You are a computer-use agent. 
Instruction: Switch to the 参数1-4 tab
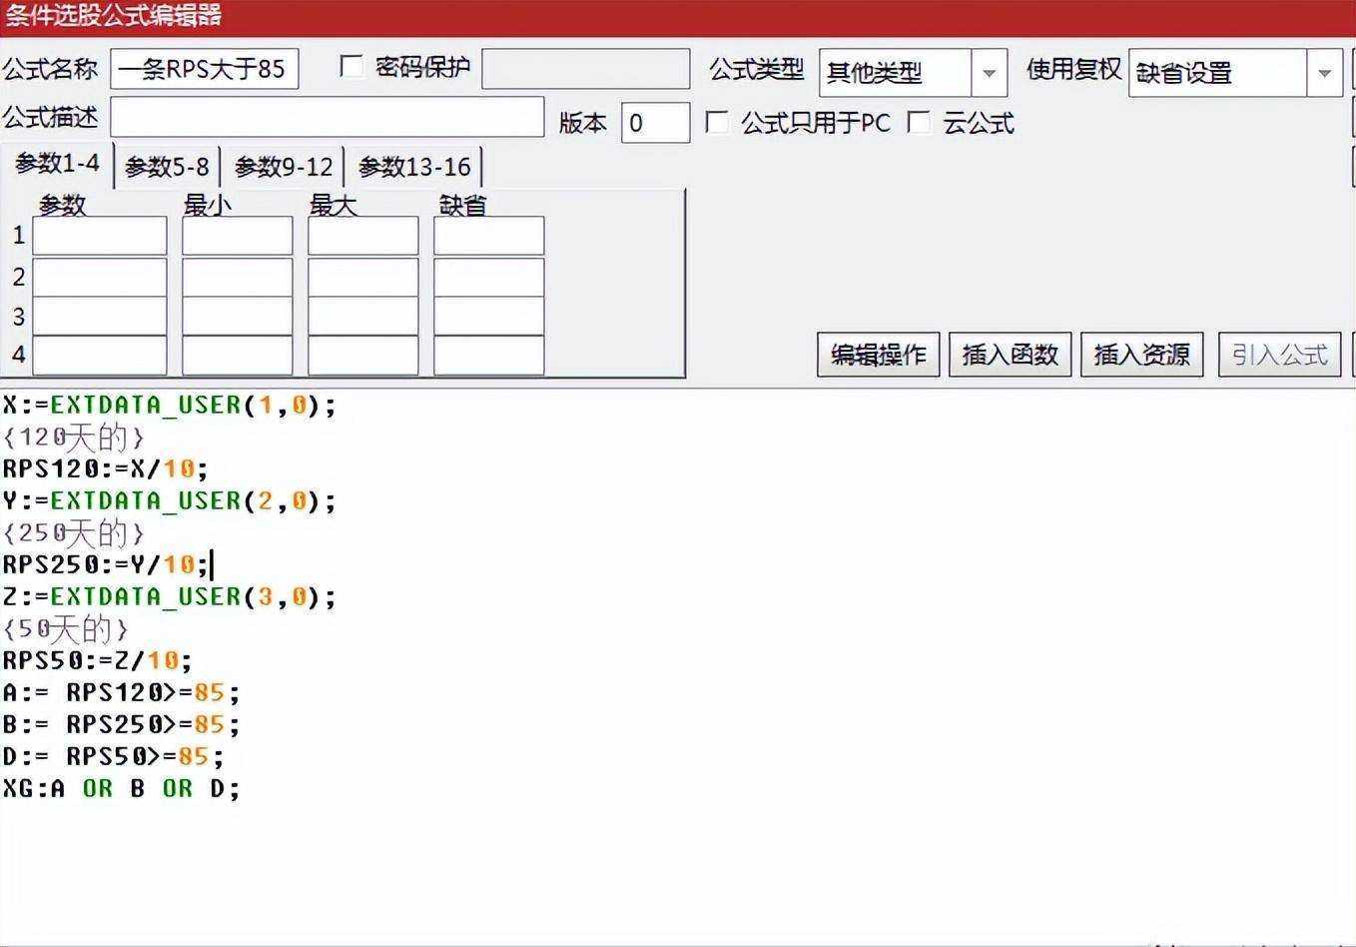[57, 163]
